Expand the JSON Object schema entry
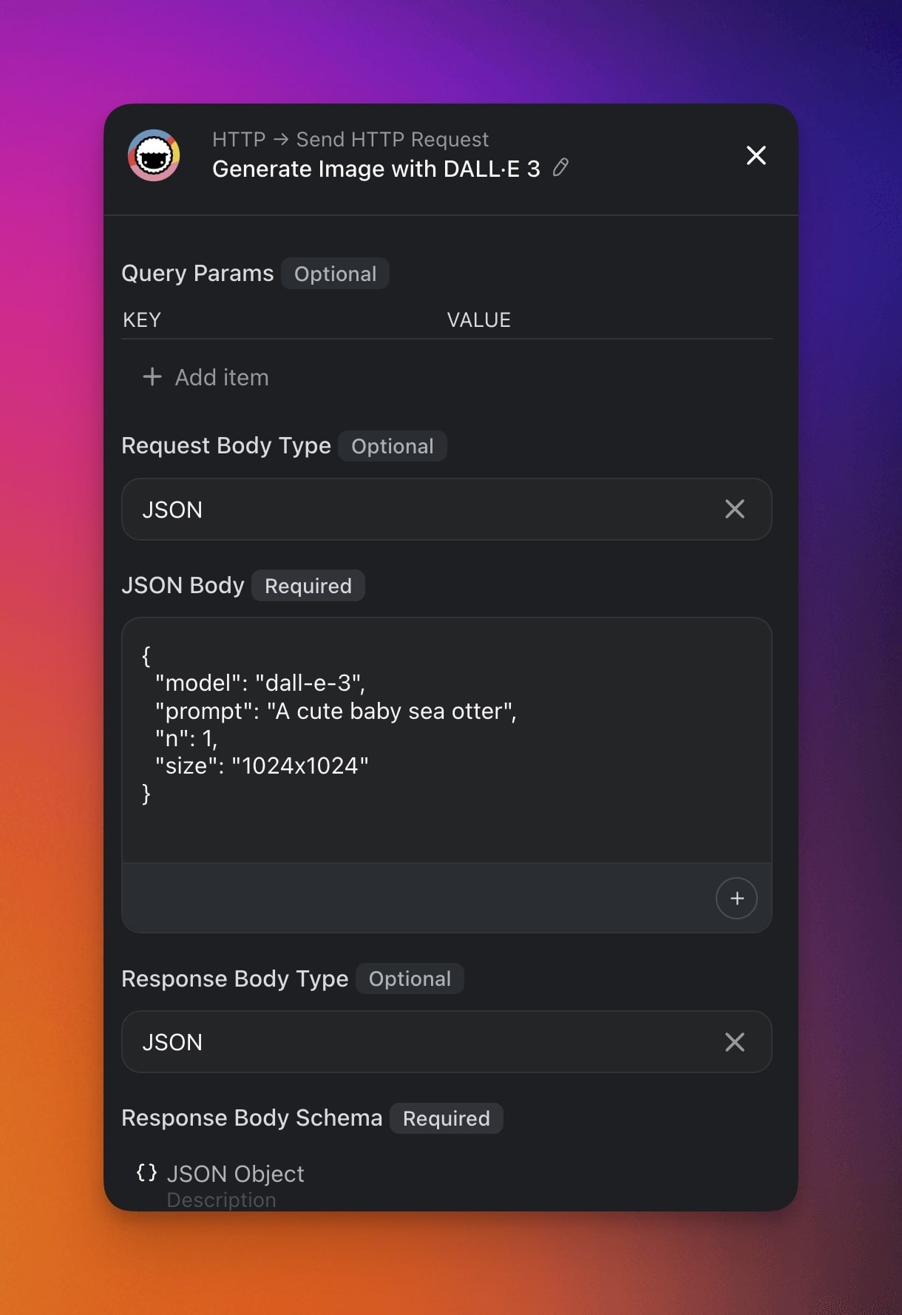The width and height of the screenshot is (902, 1315). 235,1174
